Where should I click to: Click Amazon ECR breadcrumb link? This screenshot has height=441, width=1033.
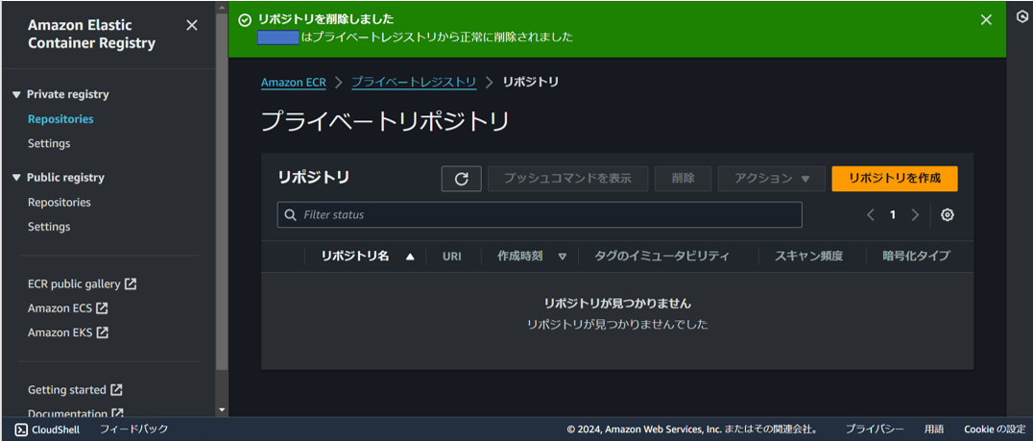pyautogui.click(x=294, y=83)
